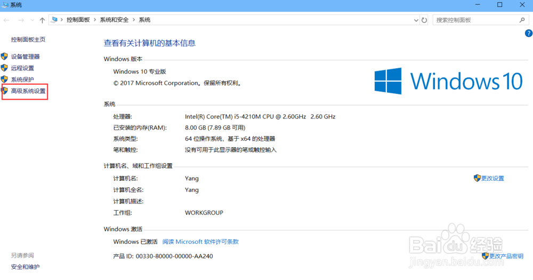Select the 没有可用于此显示器的笔或触控输入 text
The height and width of the screenshot is (280, 533).
[231, 150]
